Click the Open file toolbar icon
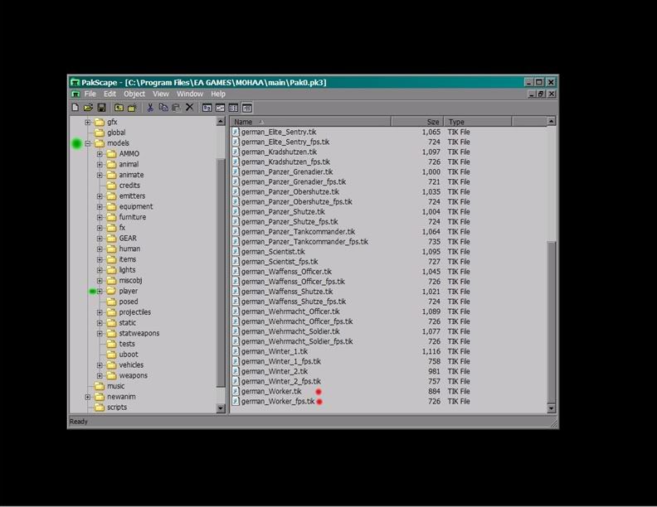The width and height of the screenshot is (657, 507). pos(88,108)
